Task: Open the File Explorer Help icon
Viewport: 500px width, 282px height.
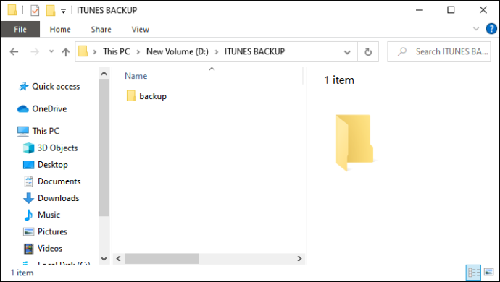Action: (491, 29)
